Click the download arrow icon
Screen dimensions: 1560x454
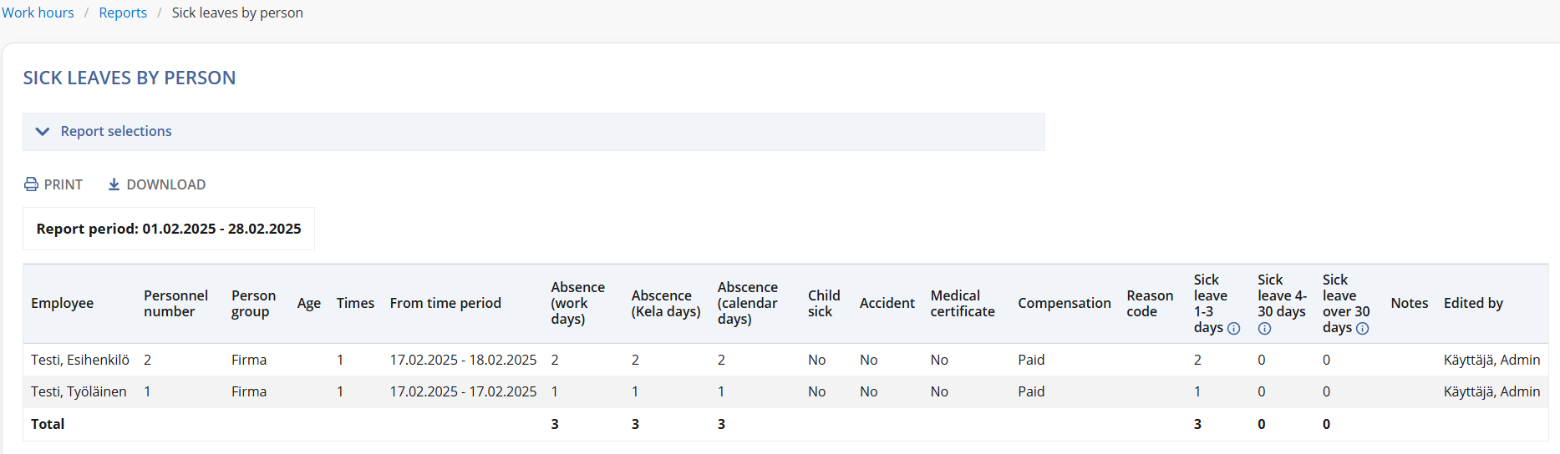(x=114, y=184)
